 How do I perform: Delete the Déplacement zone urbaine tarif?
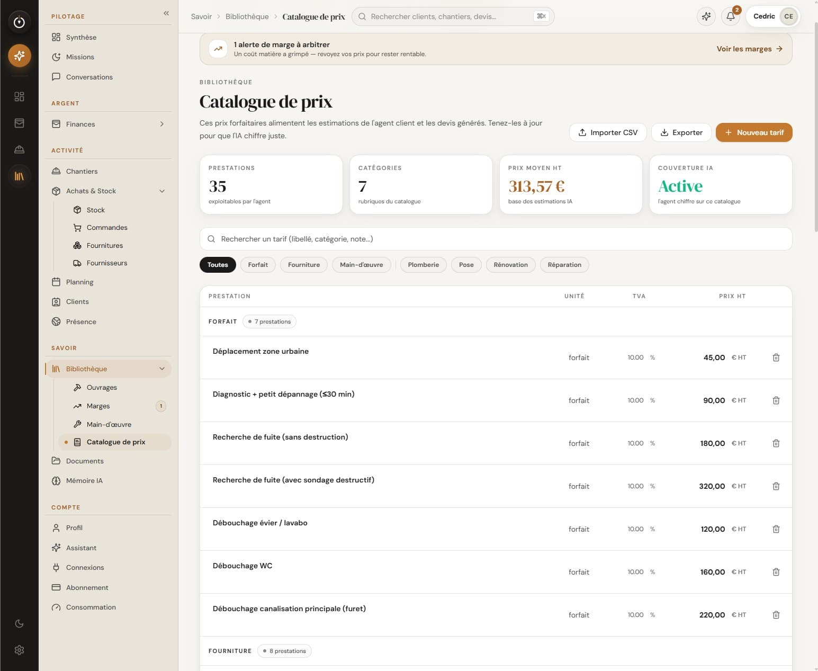776,357
